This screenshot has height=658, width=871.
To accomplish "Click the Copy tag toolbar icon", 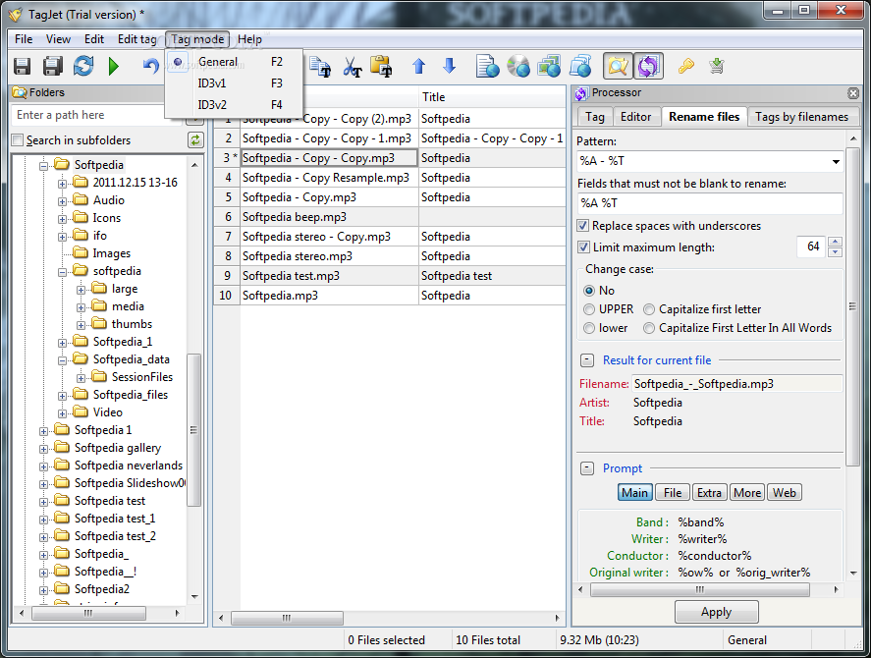I will pyautogui.click(x=320, y=67).
